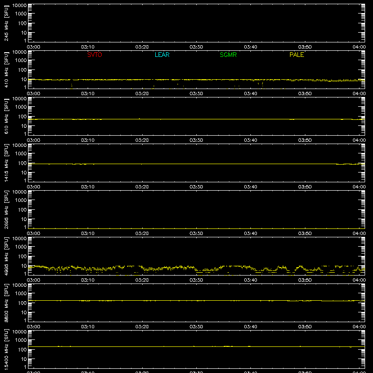Click the 100 tick label on 610 MHz panel
Screen dimensions: 373x373
point(22,117)
